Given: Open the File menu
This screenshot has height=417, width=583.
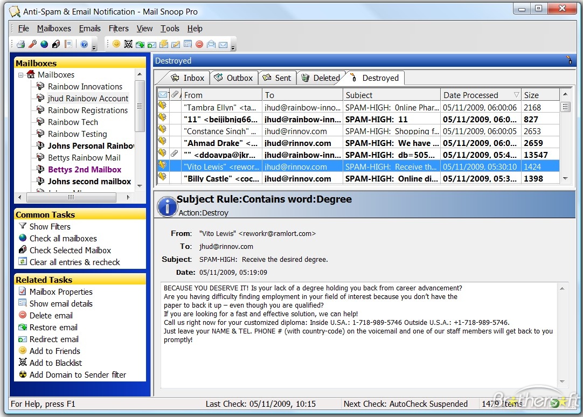Looking at the screenshot, I should pyautogui.click(x=23, y=29).
